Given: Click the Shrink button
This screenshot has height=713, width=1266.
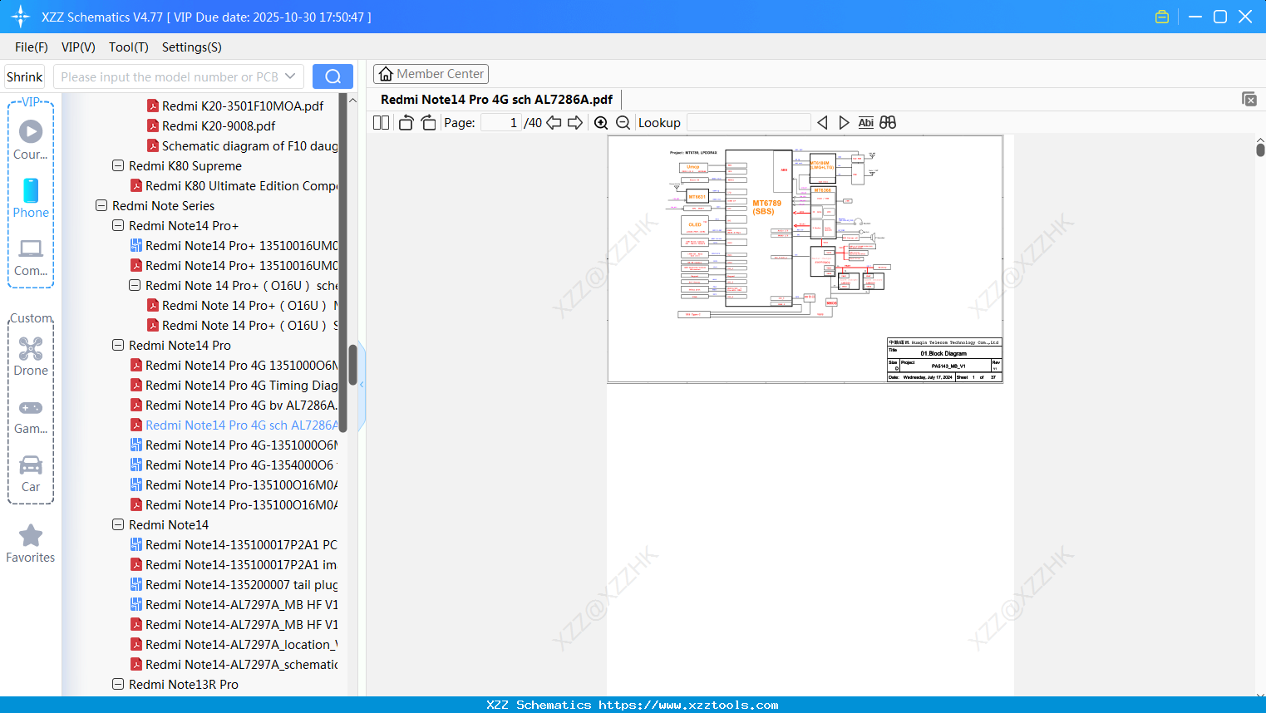Looking at the screenshot, I should (x=25, y=76).
